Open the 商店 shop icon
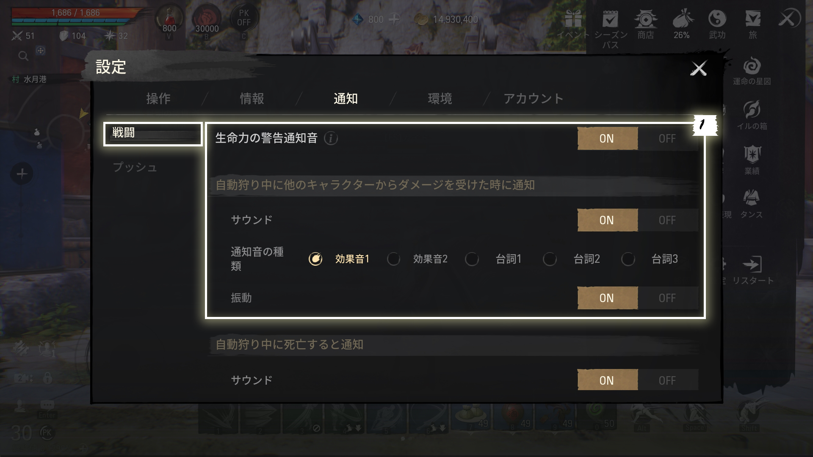The width and height of the screenshot is (813, 457). coord(645,19)
